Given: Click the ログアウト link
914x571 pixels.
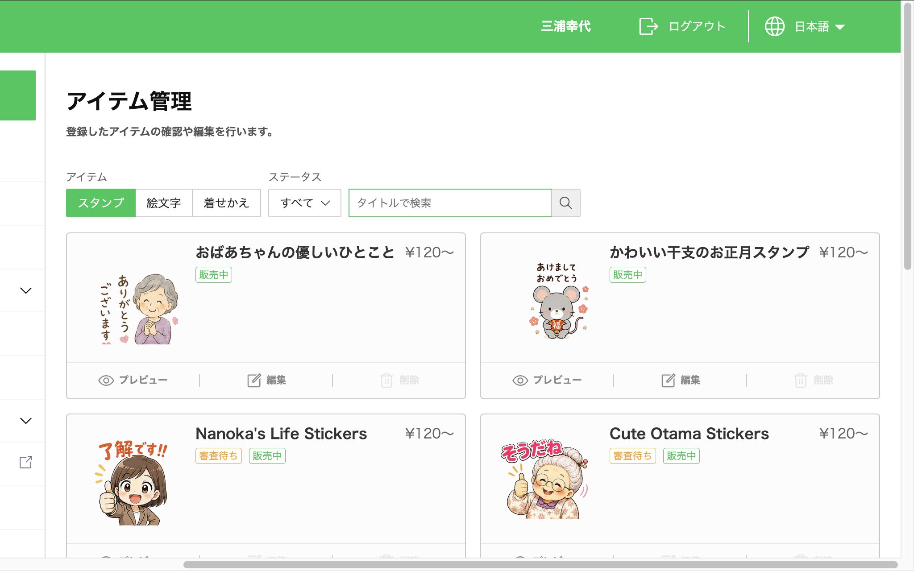Looking at the screenshot, I should pos(697,26).
